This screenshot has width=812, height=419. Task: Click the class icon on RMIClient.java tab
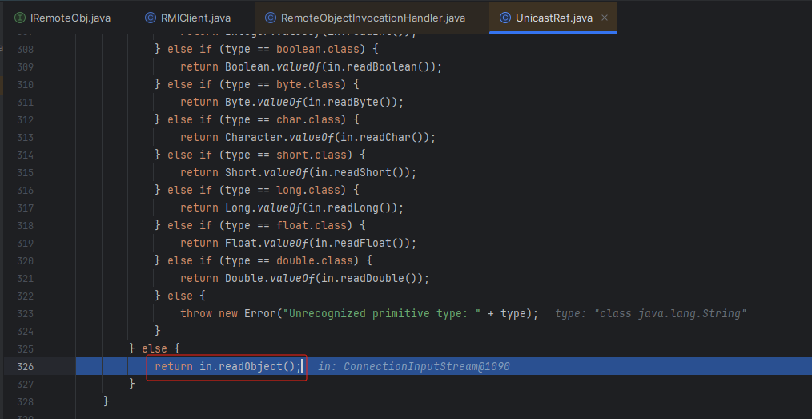pyautogui.click(x=151, y=18)
